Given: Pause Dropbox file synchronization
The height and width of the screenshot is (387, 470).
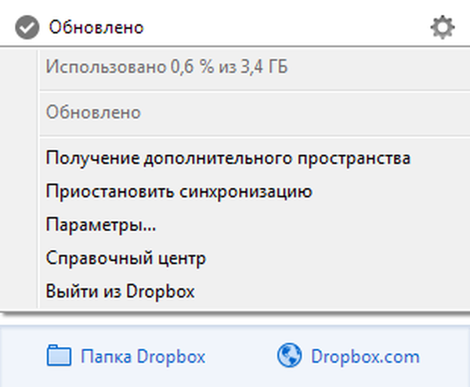Looking at the screenshot, I should click(x=179, y=191).
